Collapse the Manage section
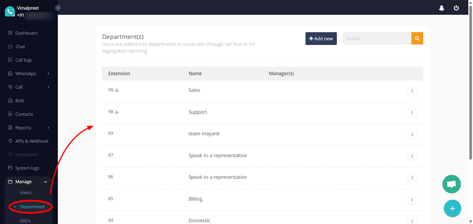Image resolution: width=473 pixels, height=224 pixels. 46,182
